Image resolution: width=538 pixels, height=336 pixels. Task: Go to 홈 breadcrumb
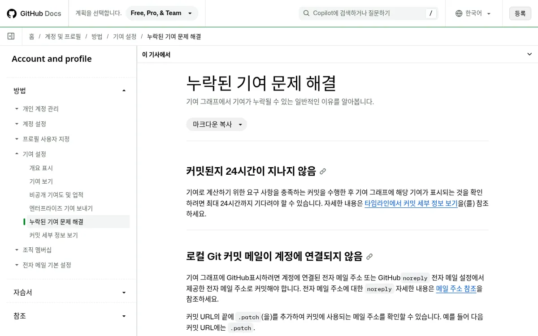(x=31, y=37)
